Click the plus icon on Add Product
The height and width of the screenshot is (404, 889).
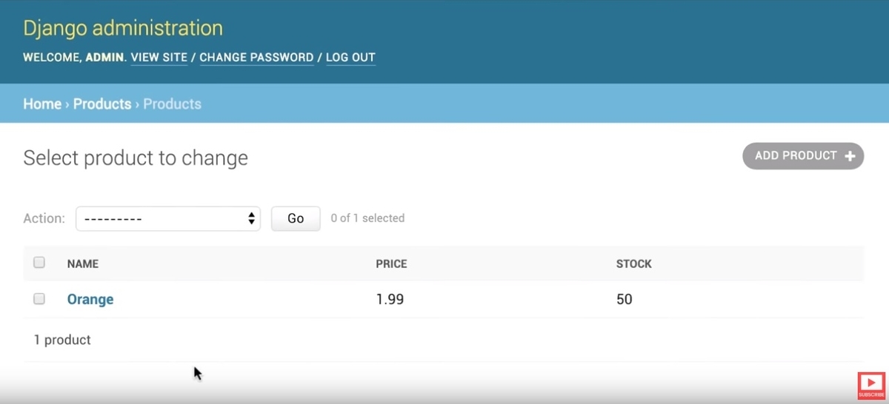click(x=850, y=156)
